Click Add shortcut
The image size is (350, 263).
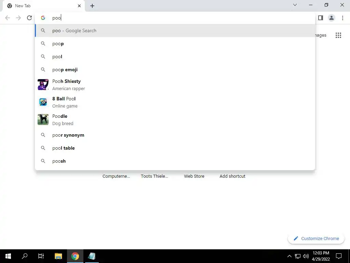(x=232, y=176)
